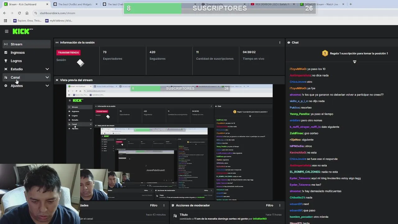
Task: Open a new browser tab
Action: [350, 4]
